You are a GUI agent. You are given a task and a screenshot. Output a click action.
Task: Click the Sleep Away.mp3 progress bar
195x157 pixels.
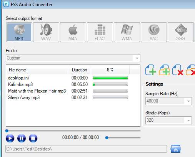pyautogui.click(x=110, y=98)
